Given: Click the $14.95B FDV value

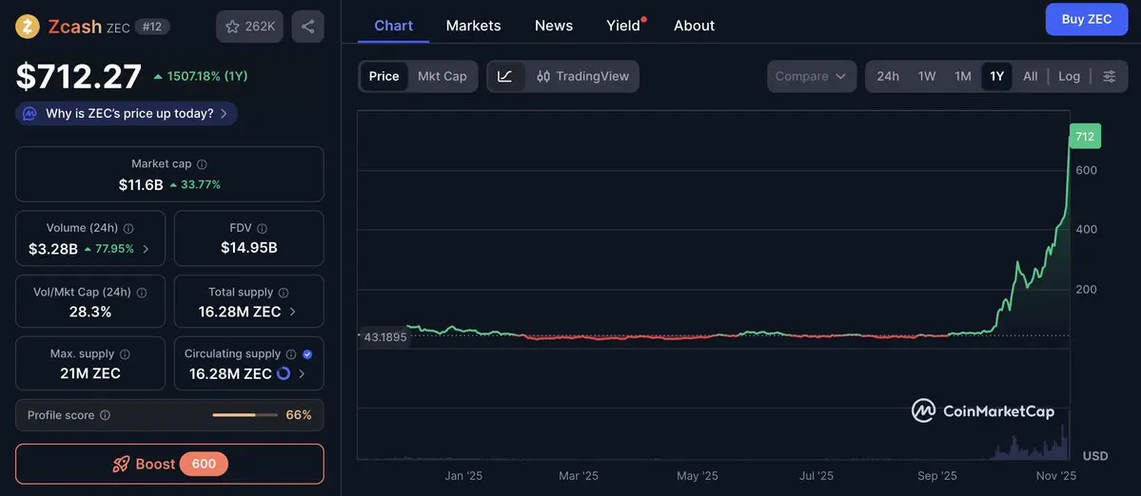Looking at the screenshot, I should pyautogui.click(x=249, y=248).
